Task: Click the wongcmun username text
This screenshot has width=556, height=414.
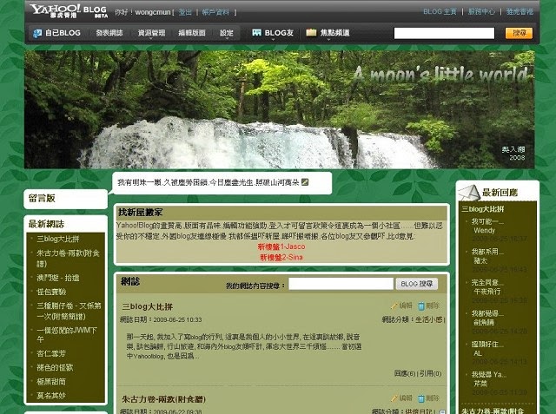Action: [153, 12]
